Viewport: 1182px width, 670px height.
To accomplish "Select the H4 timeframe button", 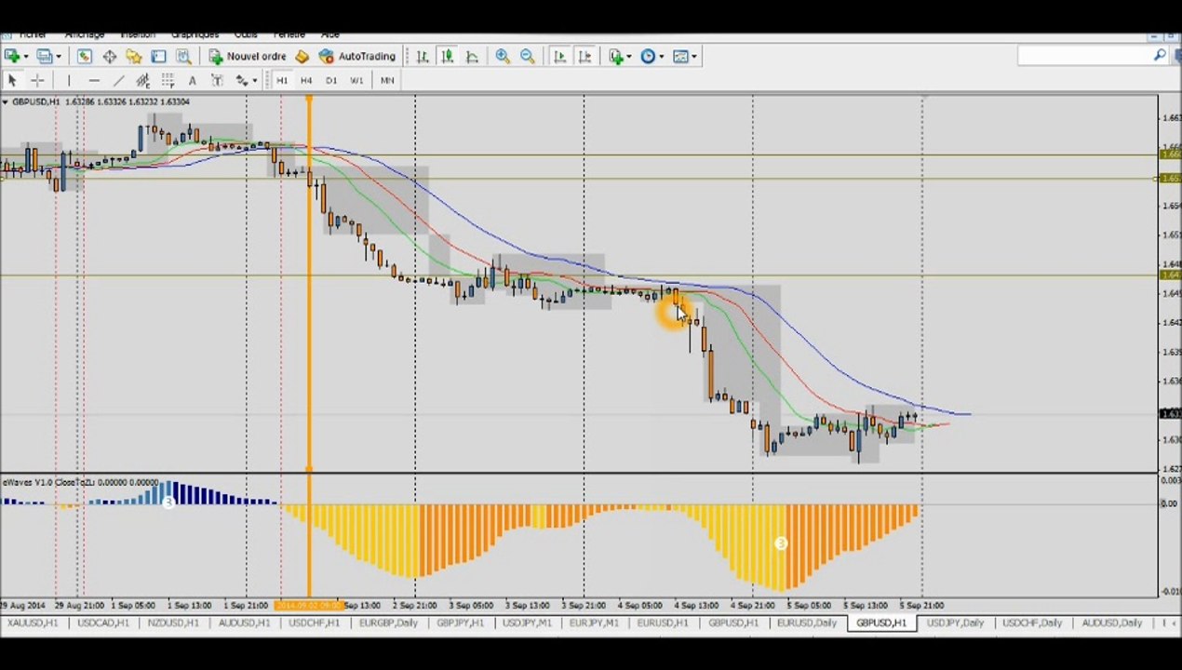I will tap(306, 81).
